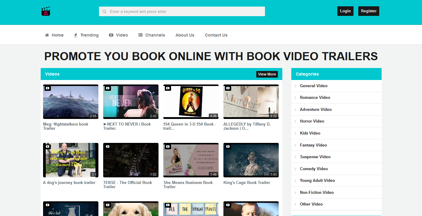Click the Video play icon in navbar

pos(111,35)
